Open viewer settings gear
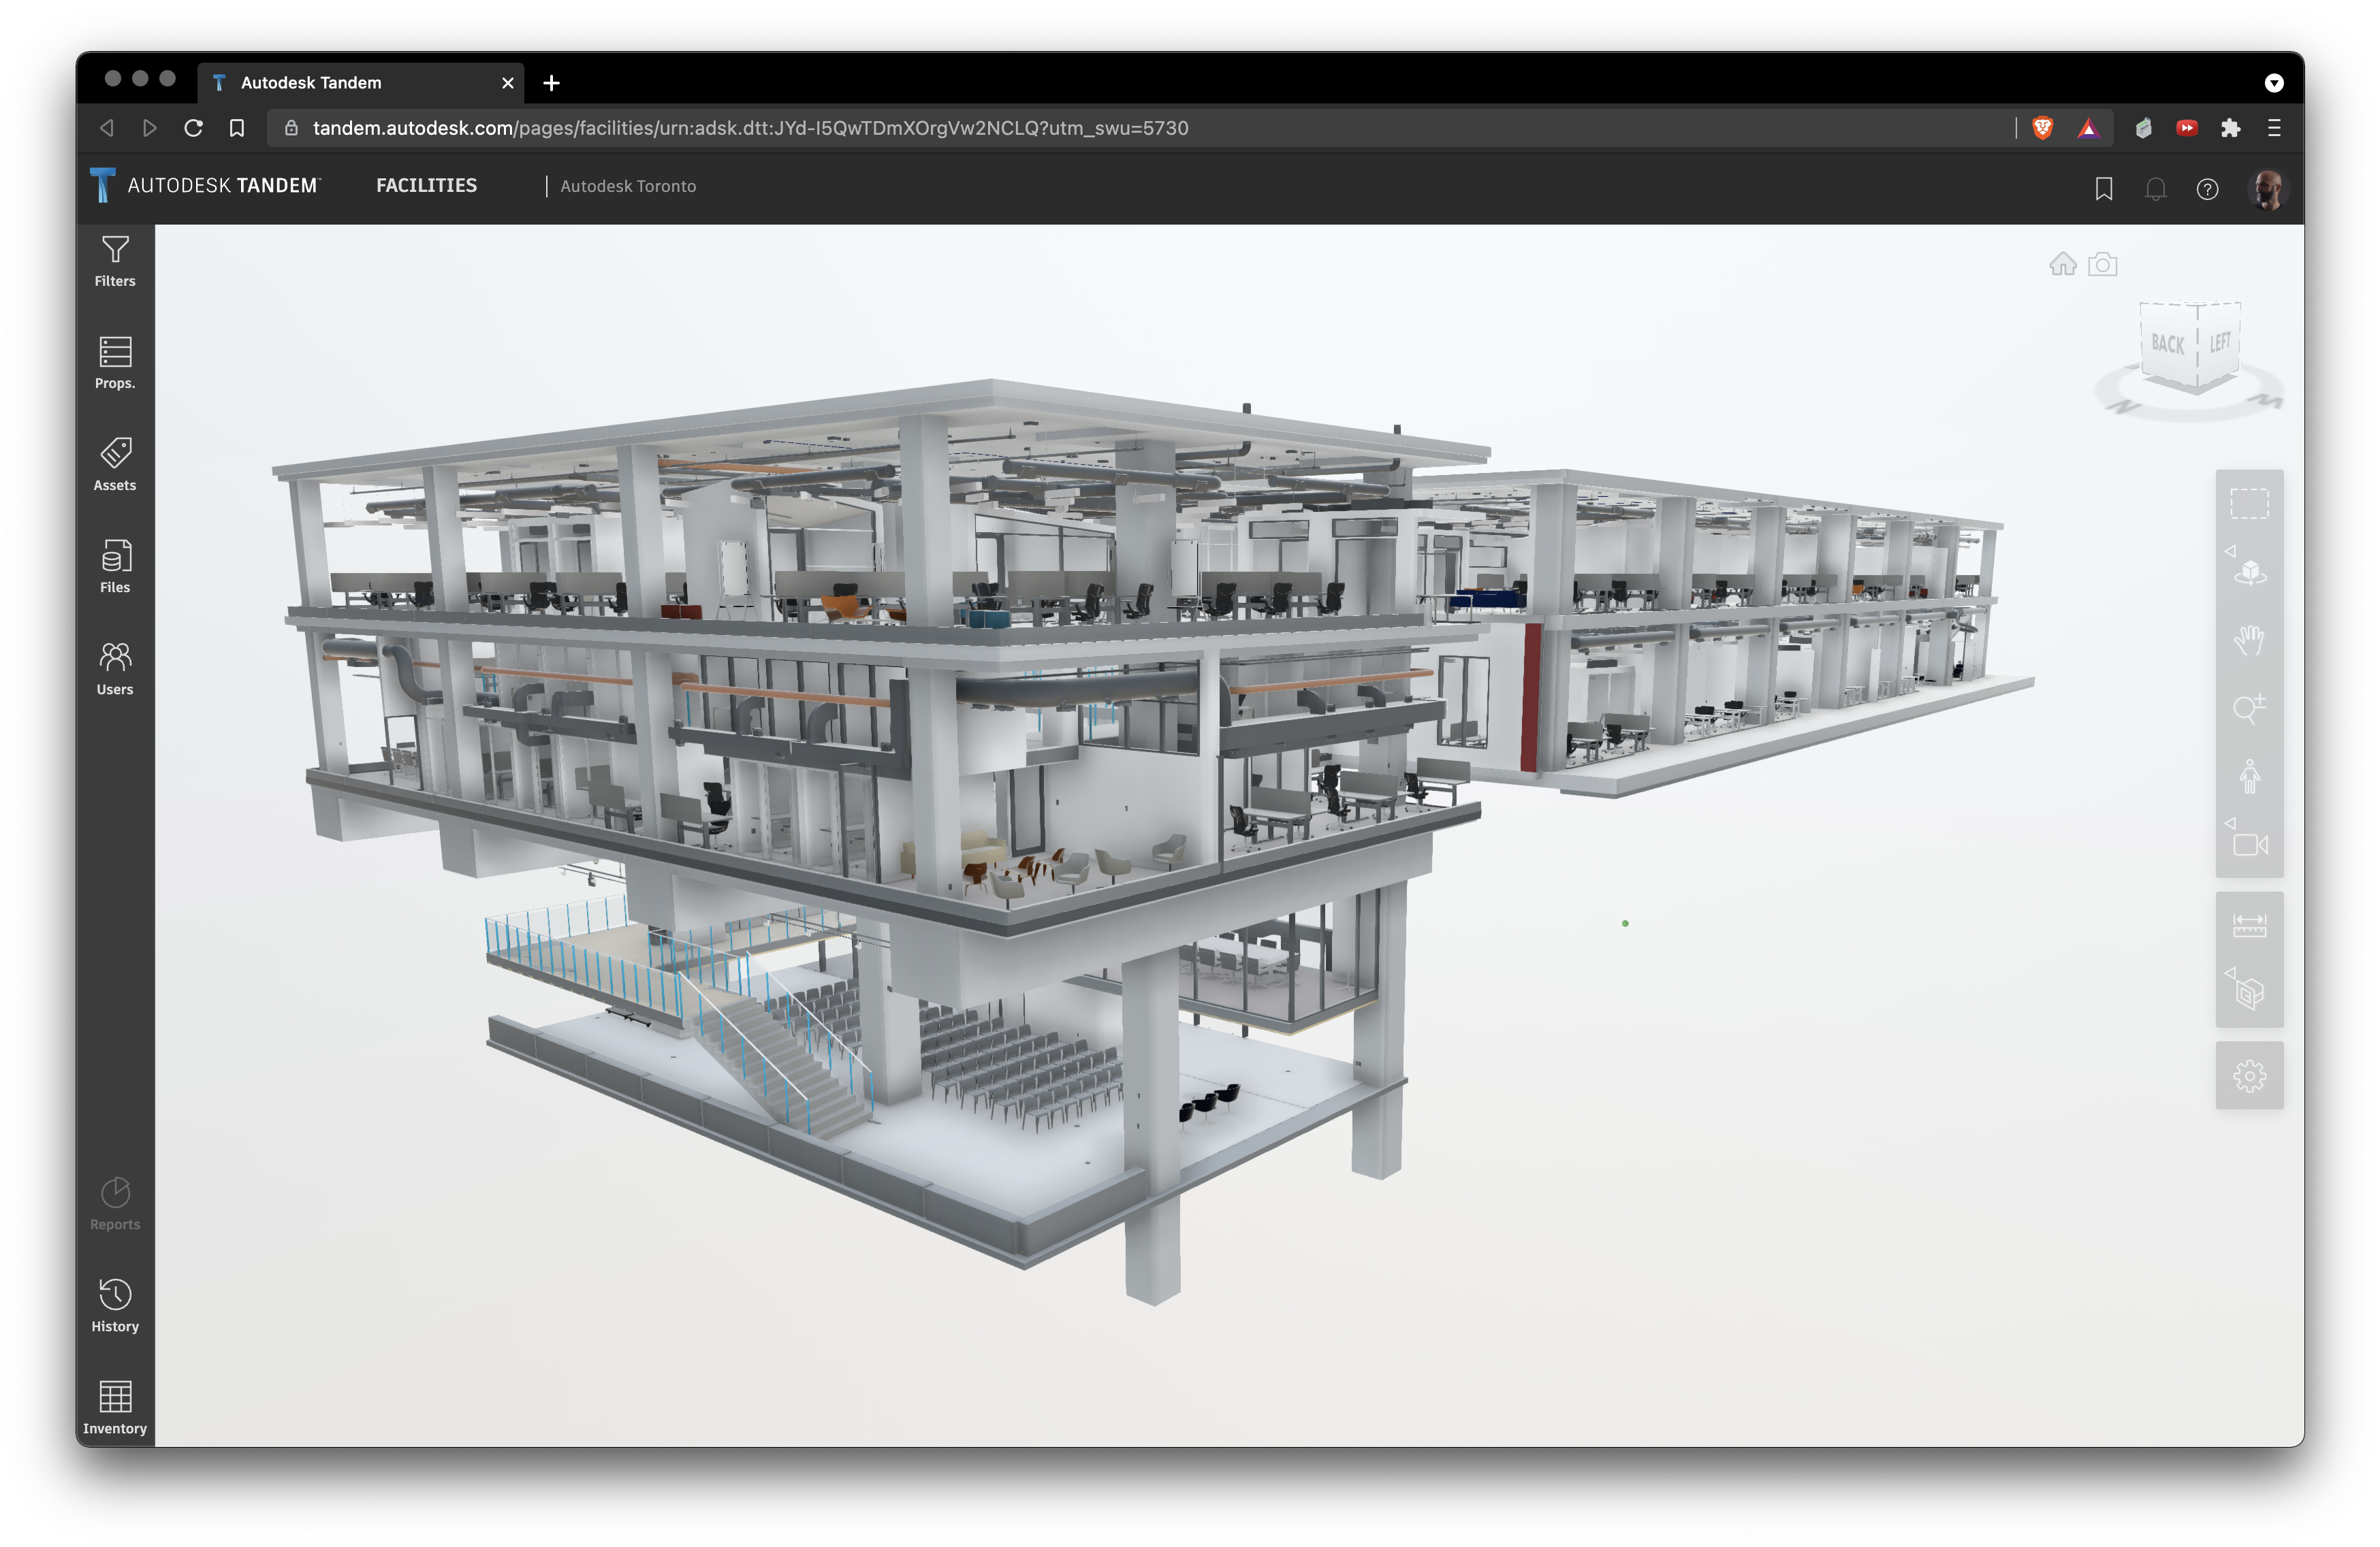Image resolution: width=2380 pixels, height=1547 pixels. coord(2249,1076)
